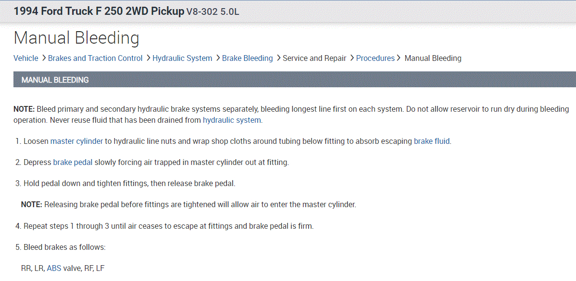The height and width of the screenshot is (281, 576).
Task: Open the Procedures breadcrumb link
Action: coord(375,58)
